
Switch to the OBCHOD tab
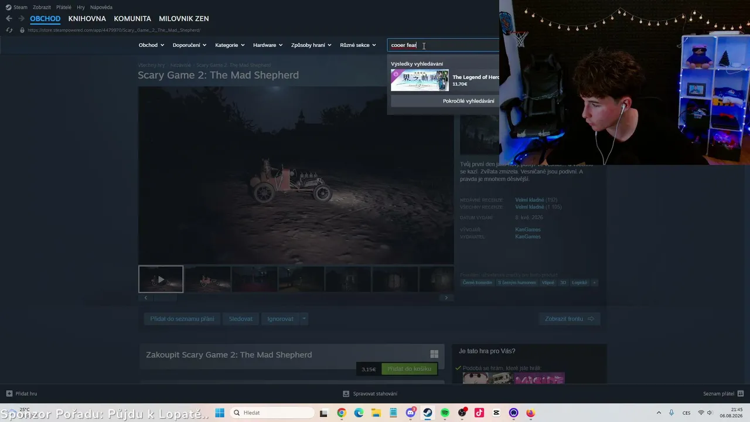[x=45, y=19]
